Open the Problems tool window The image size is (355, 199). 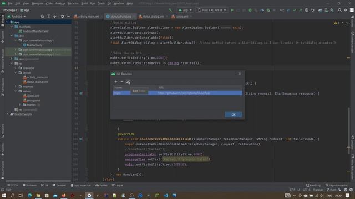29,185
